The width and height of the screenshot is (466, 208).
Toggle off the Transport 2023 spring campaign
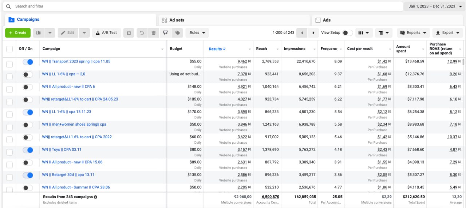click(28, 62)
